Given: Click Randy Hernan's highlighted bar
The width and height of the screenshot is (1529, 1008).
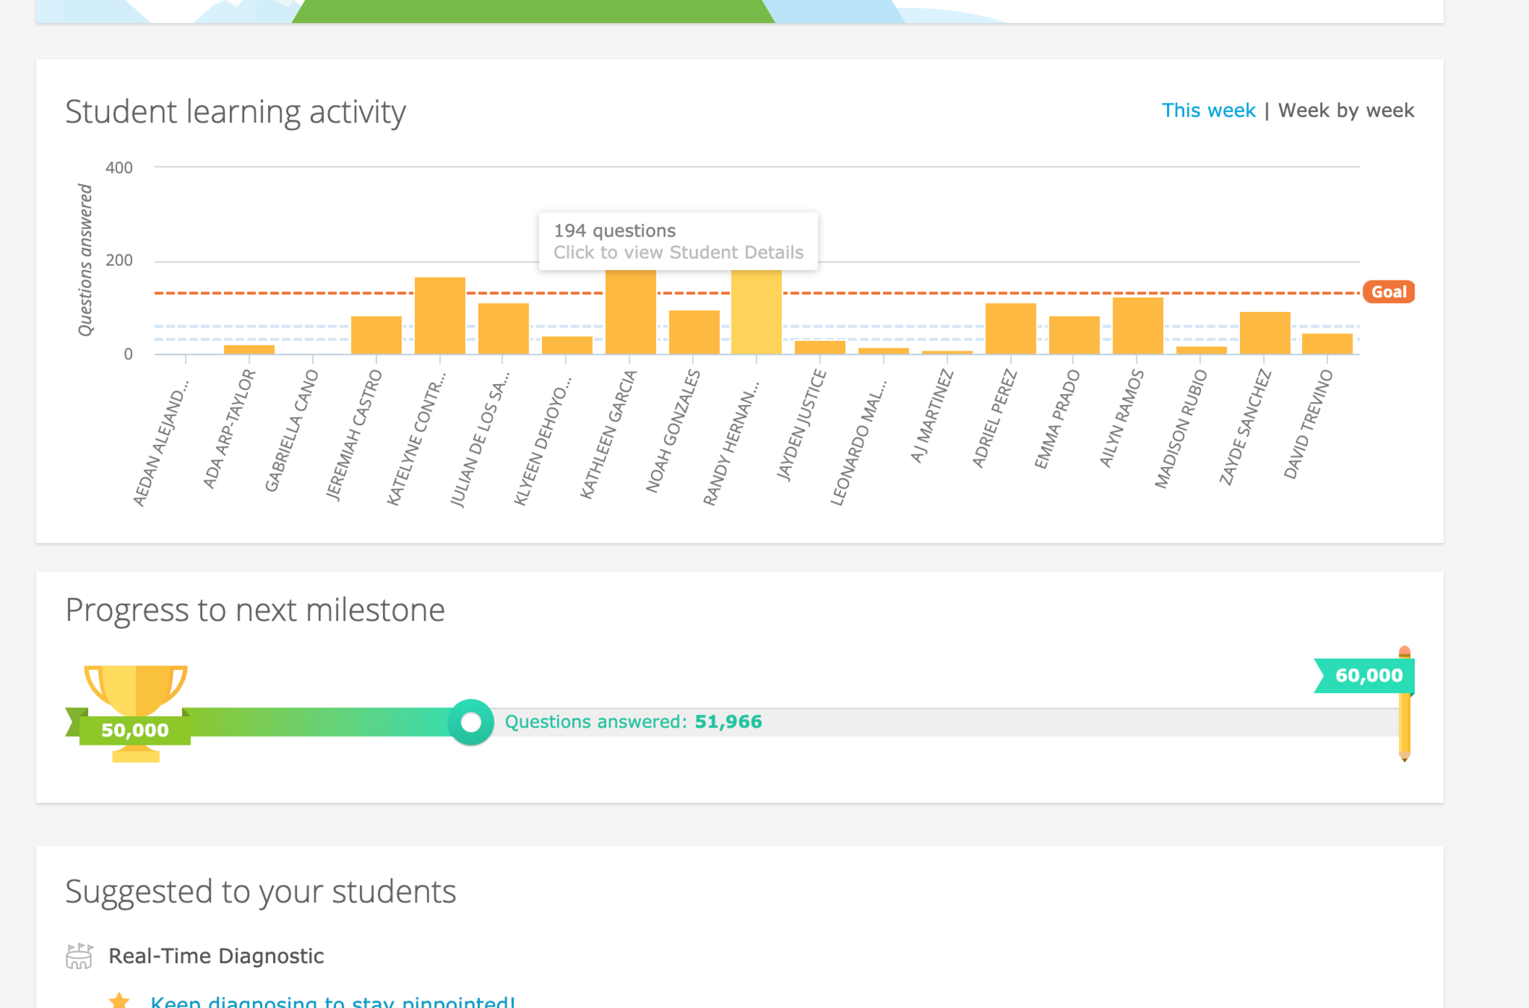Looking at the screenshot, I should point(756,313).
